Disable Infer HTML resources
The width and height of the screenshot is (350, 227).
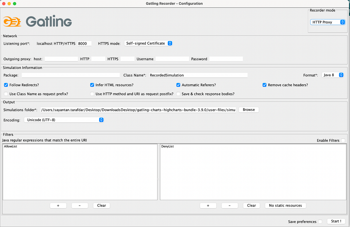click(x=92, y=85)
